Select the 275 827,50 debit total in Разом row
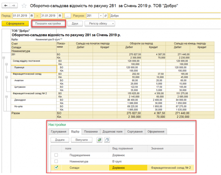Screen dimensions: 221x175 click(129, 113)
